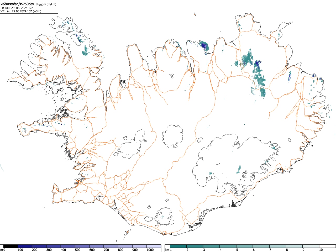336x252 pixels.
Task: Click the 3–4 km legend swatch
Action: (211, 246)
